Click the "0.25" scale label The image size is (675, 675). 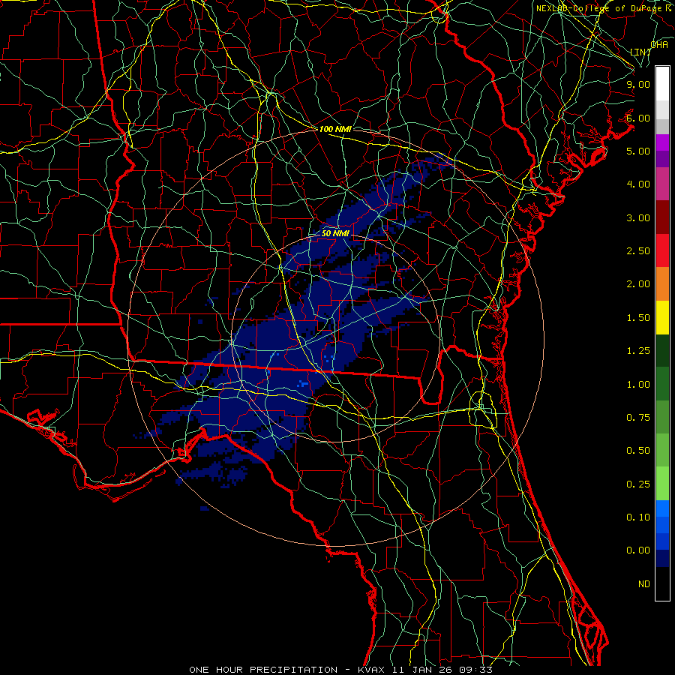point(638,484)
